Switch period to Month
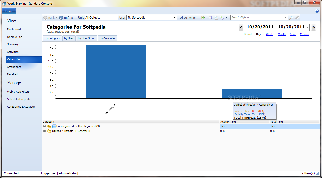Image resolution: width=322 pixels, height=178 pixels. pyautogui.click(x=282, y=34)
